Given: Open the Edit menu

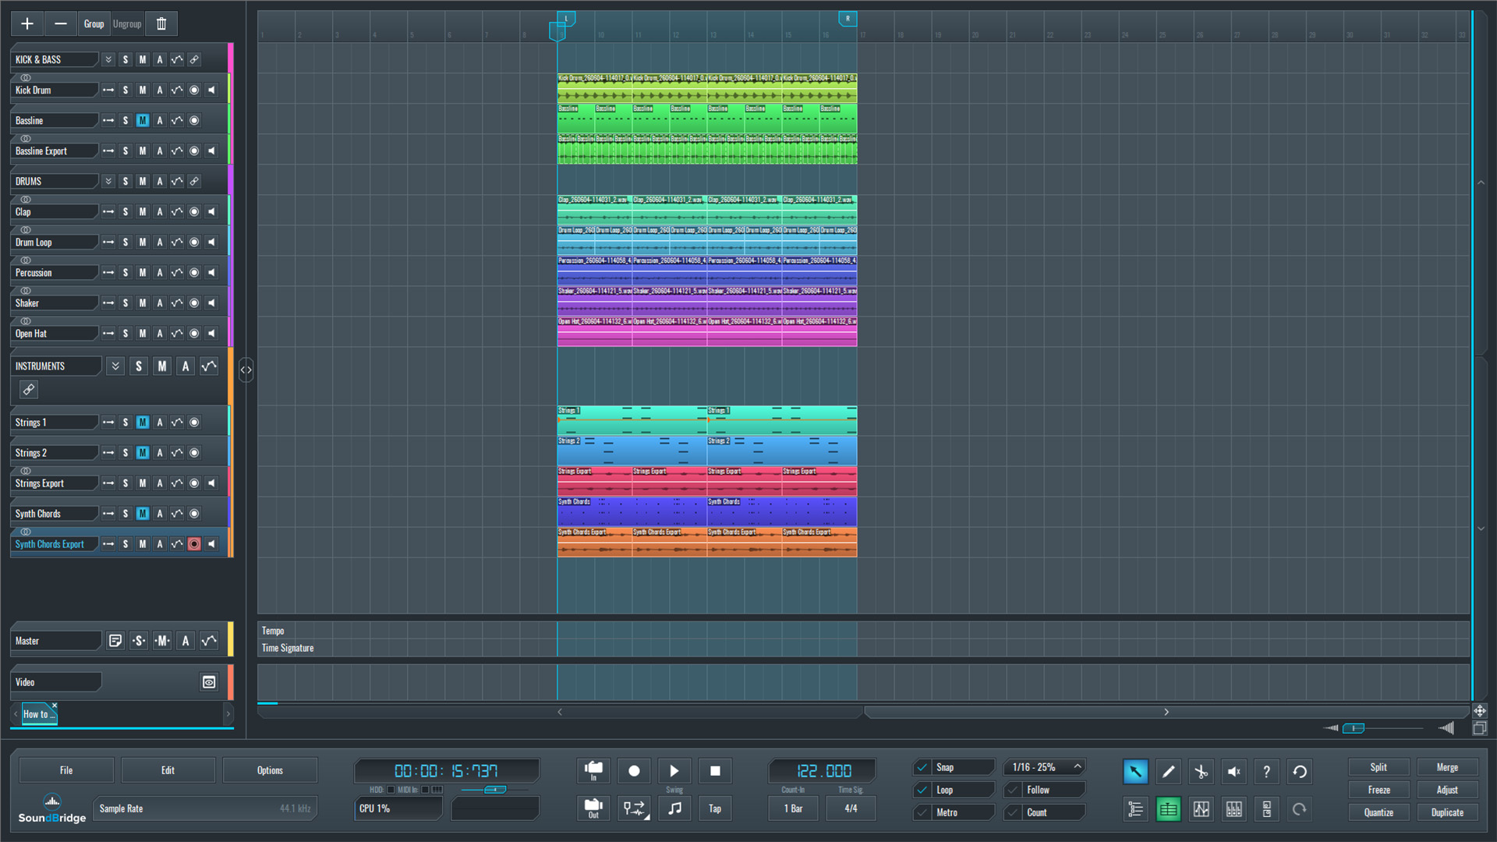Looking at the screenshot, I should (x=168, y=770).
